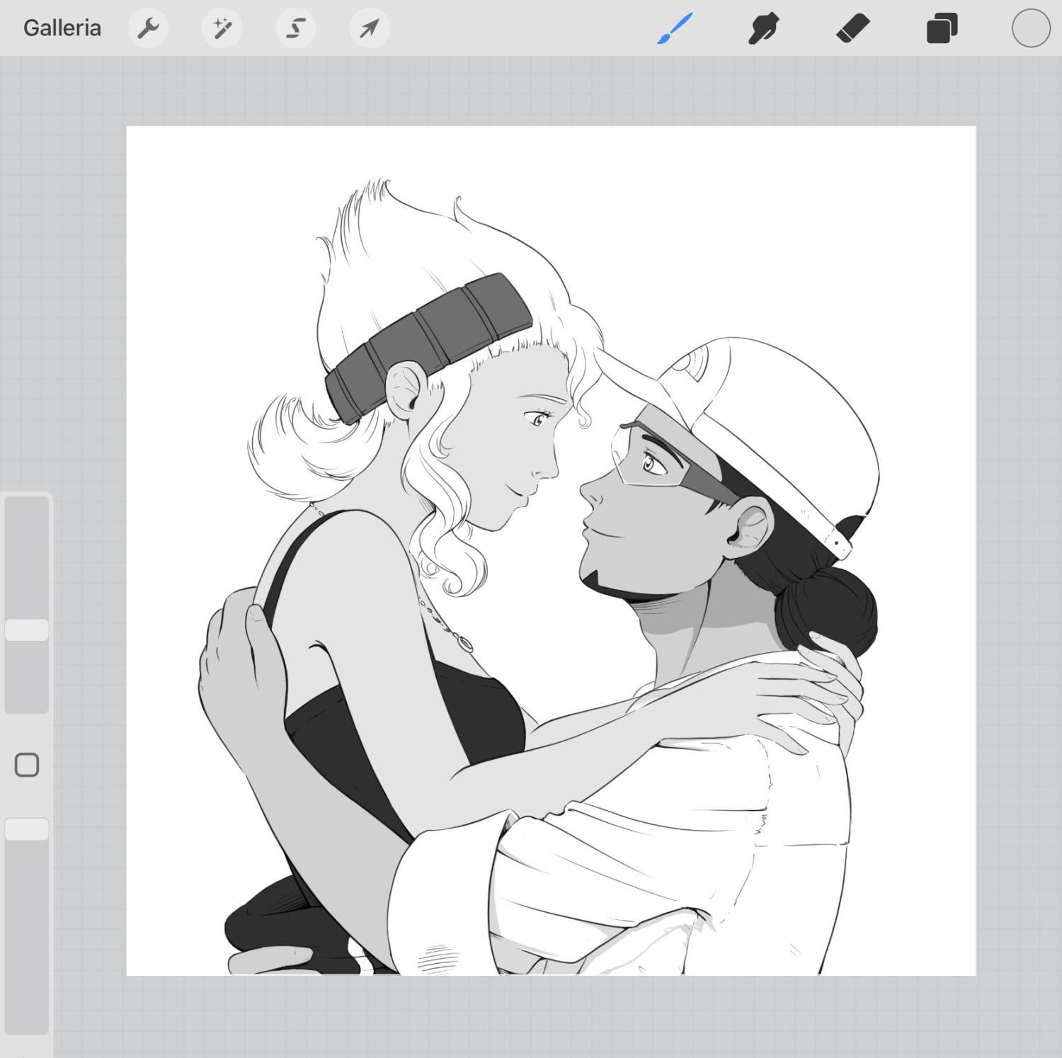Open the Adjustments magic wand menu
The image size is (1062, 1058).
pos(222,28)
